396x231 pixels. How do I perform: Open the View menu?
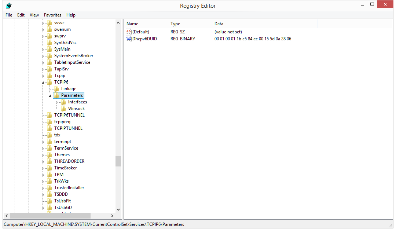34,15
